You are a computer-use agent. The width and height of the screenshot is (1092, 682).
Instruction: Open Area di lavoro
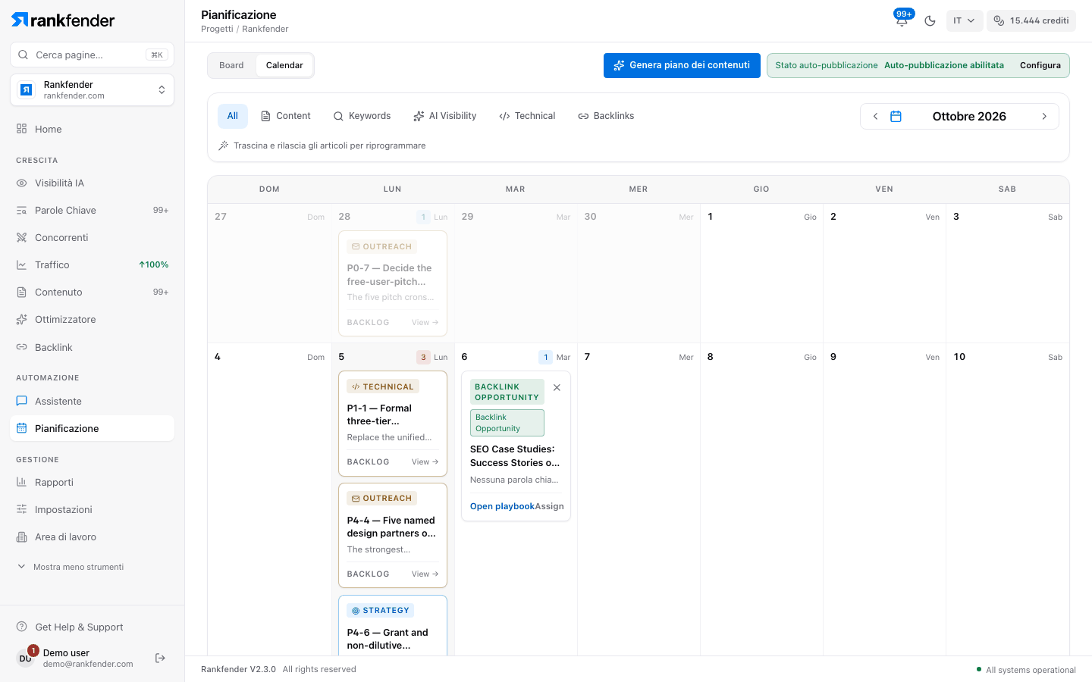pyautogui.click(x=92, y=537)
